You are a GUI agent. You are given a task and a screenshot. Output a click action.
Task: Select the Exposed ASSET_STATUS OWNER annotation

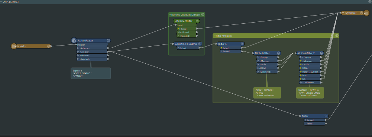91,73
